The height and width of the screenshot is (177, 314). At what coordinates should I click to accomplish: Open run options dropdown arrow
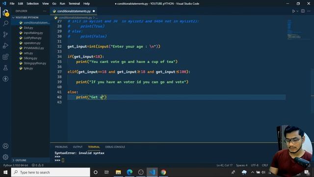click(297, 11)
